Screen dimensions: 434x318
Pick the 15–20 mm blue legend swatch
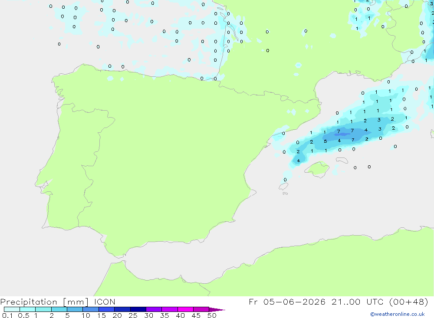106,309
